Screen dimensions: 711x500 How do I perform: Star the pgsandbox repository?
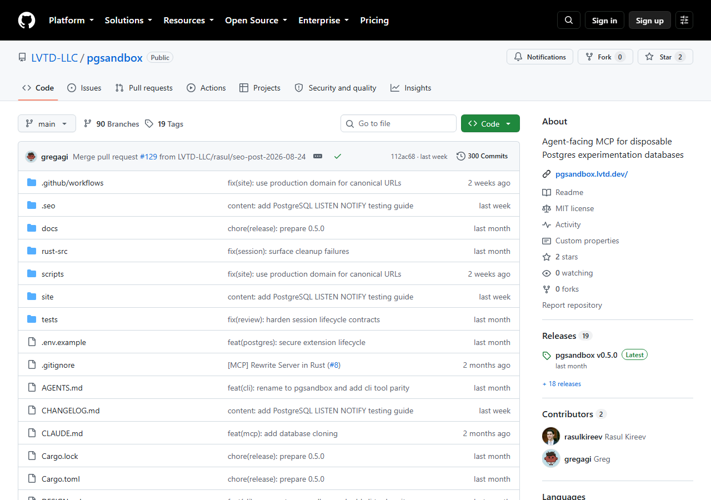coord(665,57)
